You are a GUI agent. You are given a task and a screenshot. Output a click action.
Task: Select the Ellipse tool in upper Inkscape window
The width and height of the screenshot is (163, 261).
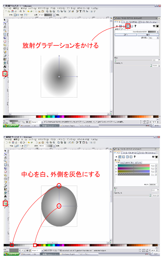point(5,41)
